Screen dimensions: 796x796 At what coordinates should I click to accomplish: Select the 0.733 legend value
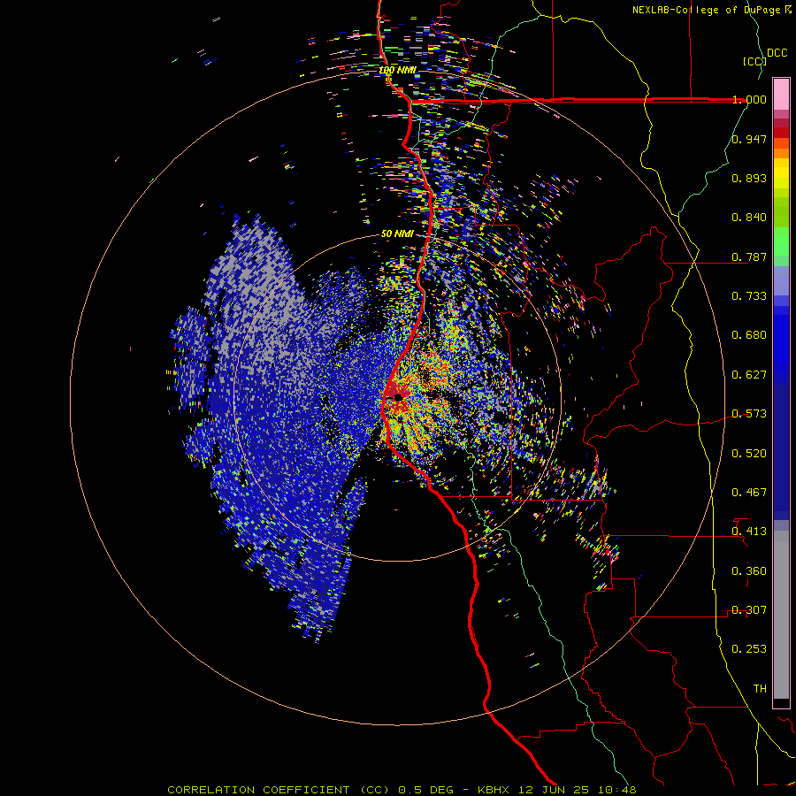[x=749, y=296]
